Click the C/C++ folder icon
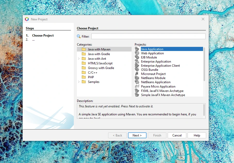Image resolution: width=234 pixels, height=163 pixels. coord(84,72)
